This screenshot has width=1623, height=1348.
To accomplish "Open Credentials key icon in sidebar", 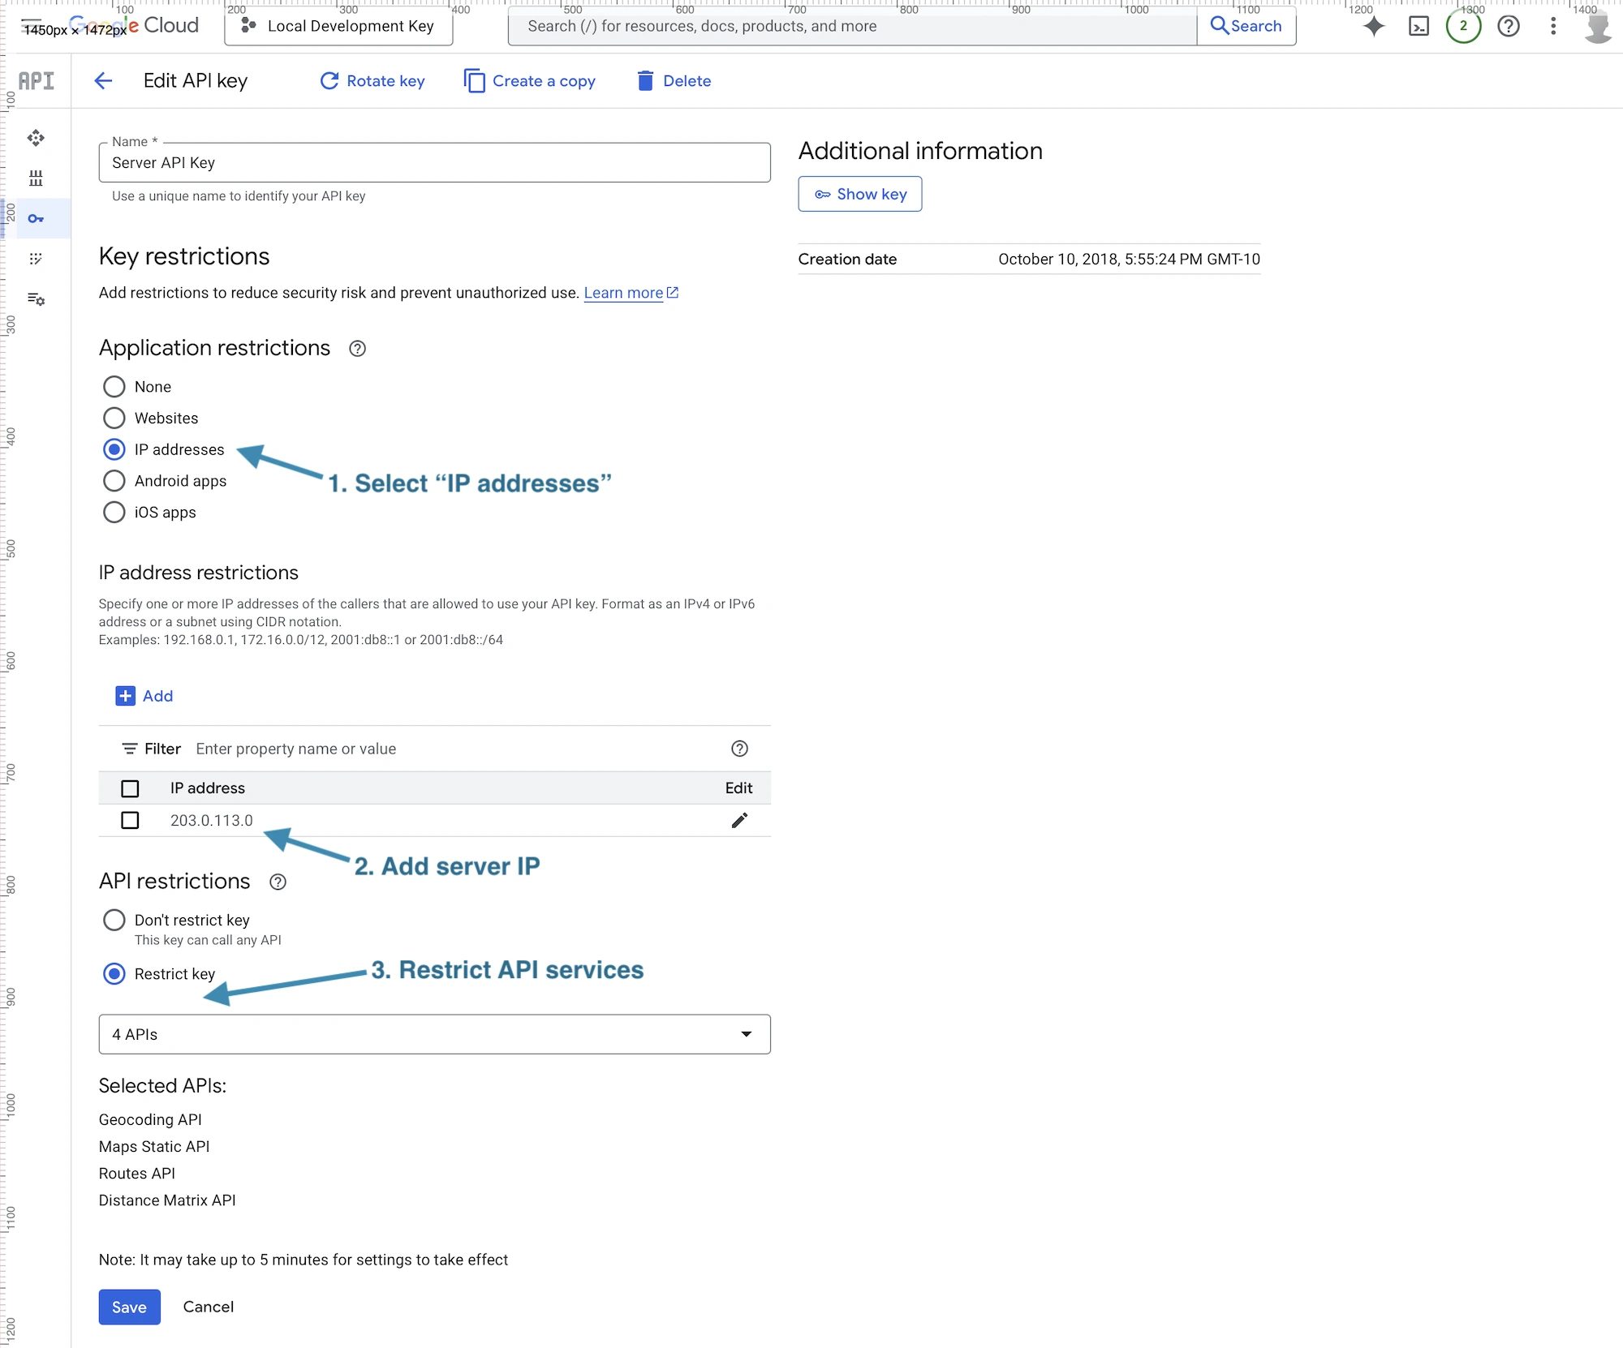I will click(36, 218).
